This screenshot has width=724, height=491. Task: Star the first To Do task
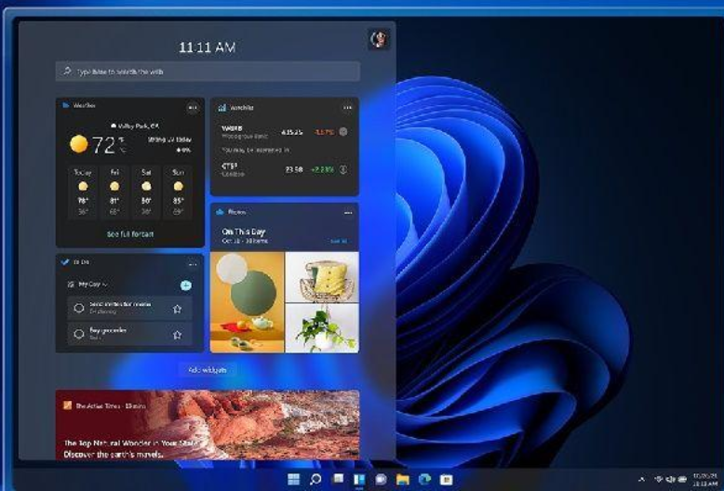pos(177,309)
